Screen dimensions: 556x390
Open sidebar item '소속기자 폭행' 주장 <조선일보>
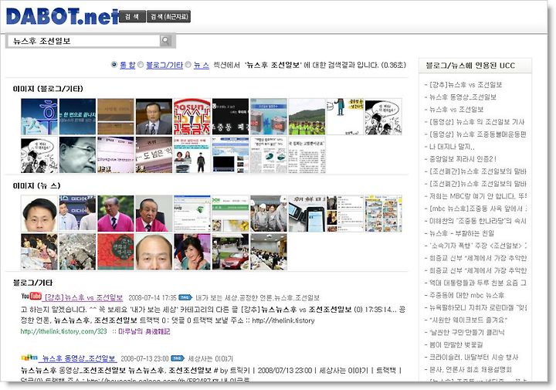tap(478, 246)
